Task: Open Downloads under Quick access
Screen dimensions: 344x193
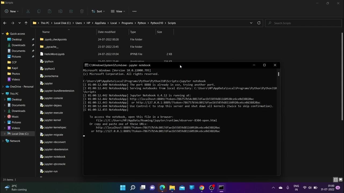Action: tap(19, 45)
